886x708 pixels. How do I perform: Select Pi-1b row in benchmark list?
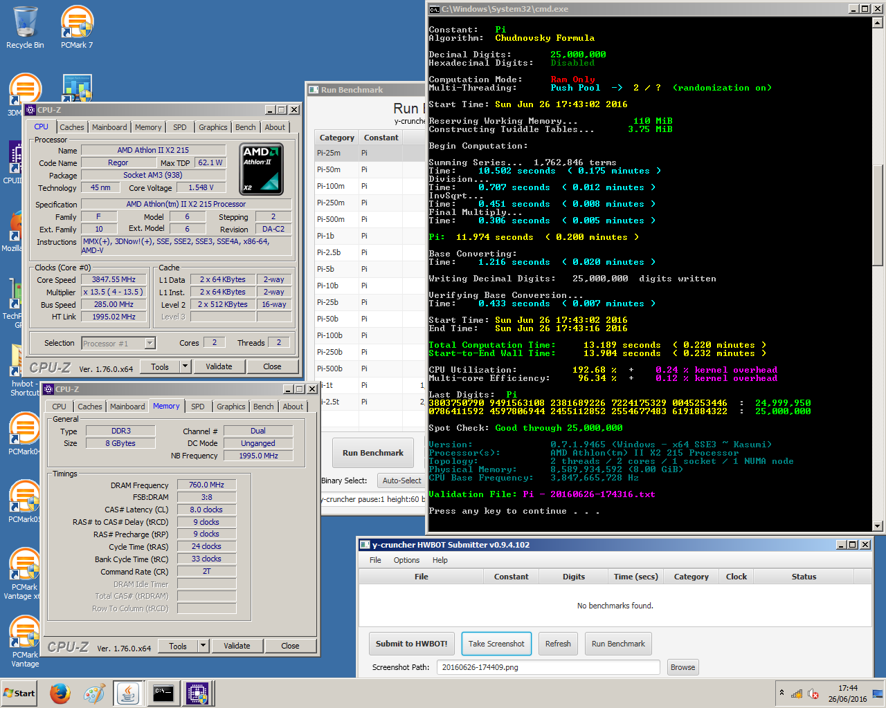point(370,236)
